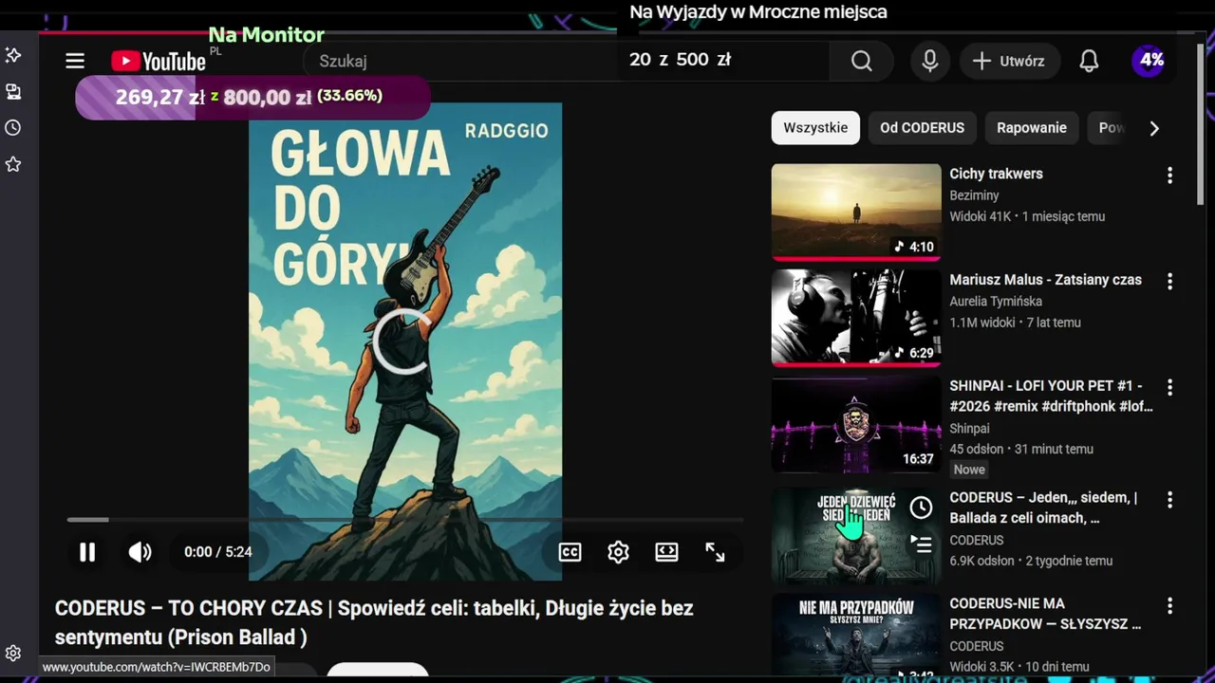Show more filter chips with right arrow
Viewport: 1215px width, 683px height.
(1154, 128)
